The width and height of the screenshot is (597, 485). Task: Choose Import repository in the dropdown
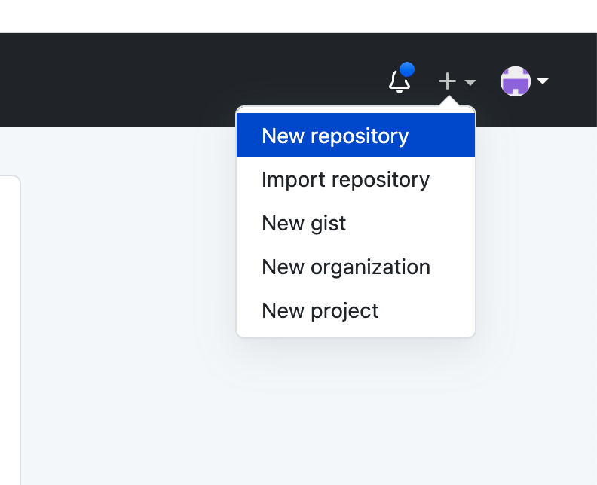click(x=345, y=180)
